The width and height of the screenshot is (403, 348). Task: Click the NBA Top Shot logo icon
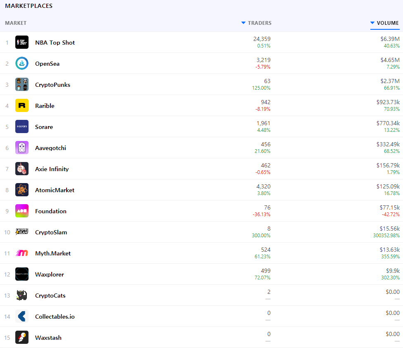22,42
